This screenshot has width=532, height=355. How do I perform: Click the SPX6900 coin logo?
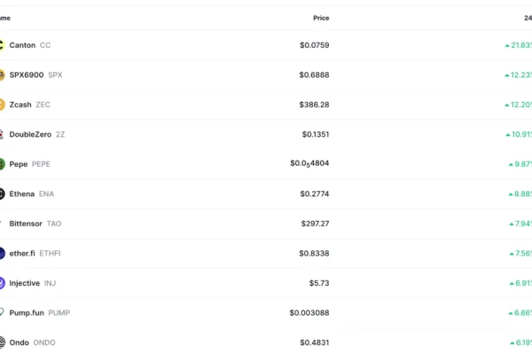click(2, 75)
